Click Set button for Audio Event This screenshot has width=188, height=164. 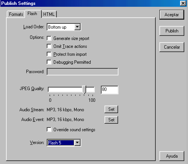[x=111, y=120]
